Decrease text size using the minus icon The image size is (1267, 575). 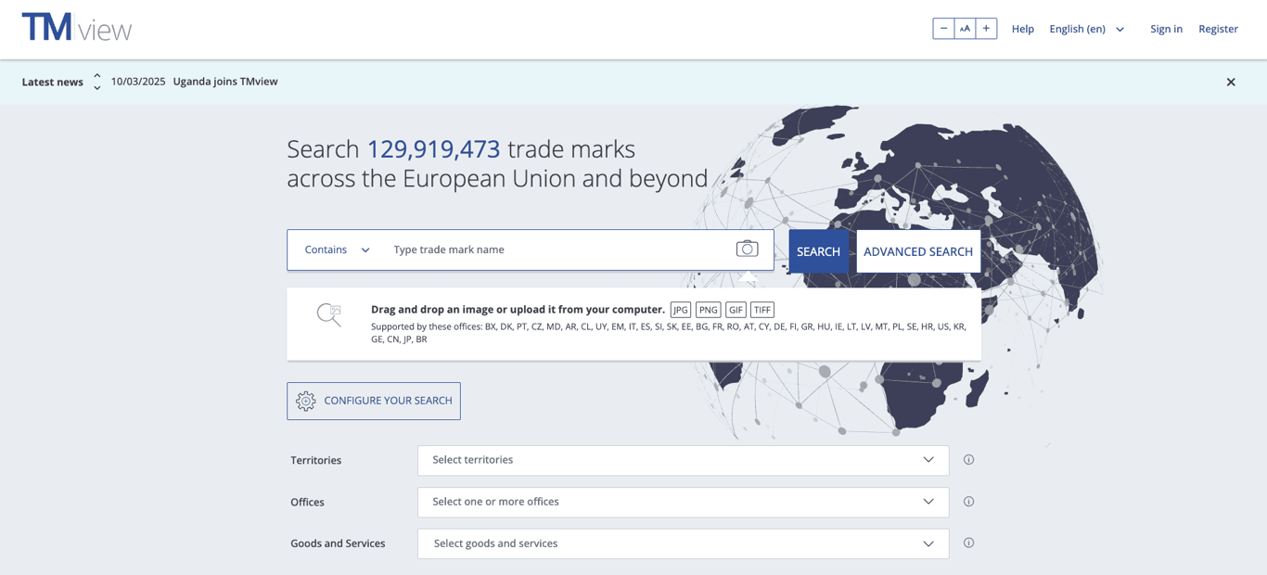pos(943,28)
